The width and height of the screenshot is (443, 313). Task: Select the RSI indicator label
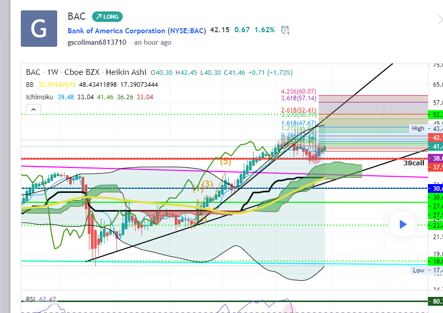31,299
